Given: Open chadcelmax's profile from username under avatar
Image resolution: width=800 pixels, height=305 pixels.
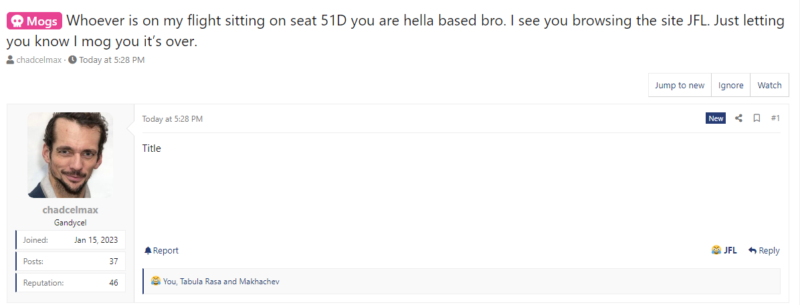Looking at the screenshot, I should [x=70, y=210].
